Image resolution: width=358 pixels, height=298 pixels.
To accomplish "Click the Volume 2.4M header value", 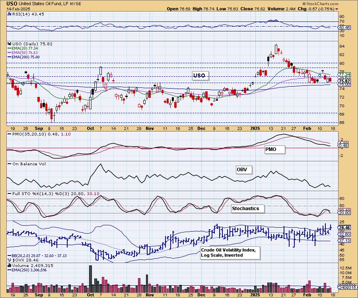I will pos(282,9).
